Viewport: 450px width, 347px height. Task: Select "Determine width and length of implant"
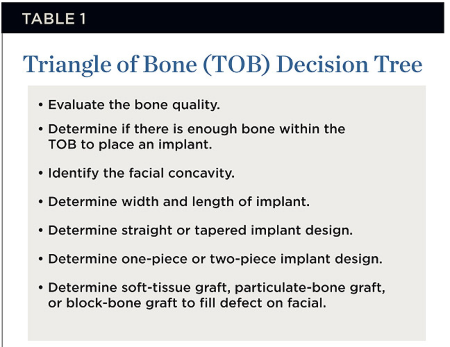[x=178, y=202]
